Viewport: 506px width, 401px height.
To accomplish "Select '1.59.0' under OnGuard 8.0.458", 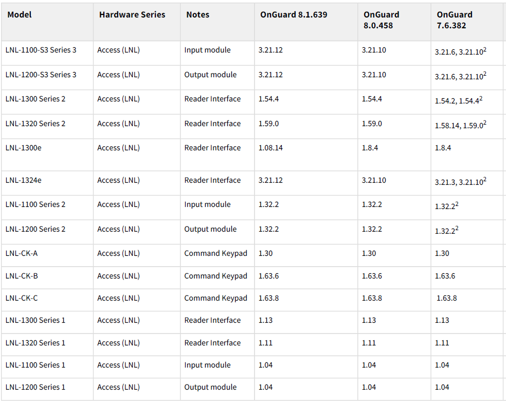I will point(372,124).
